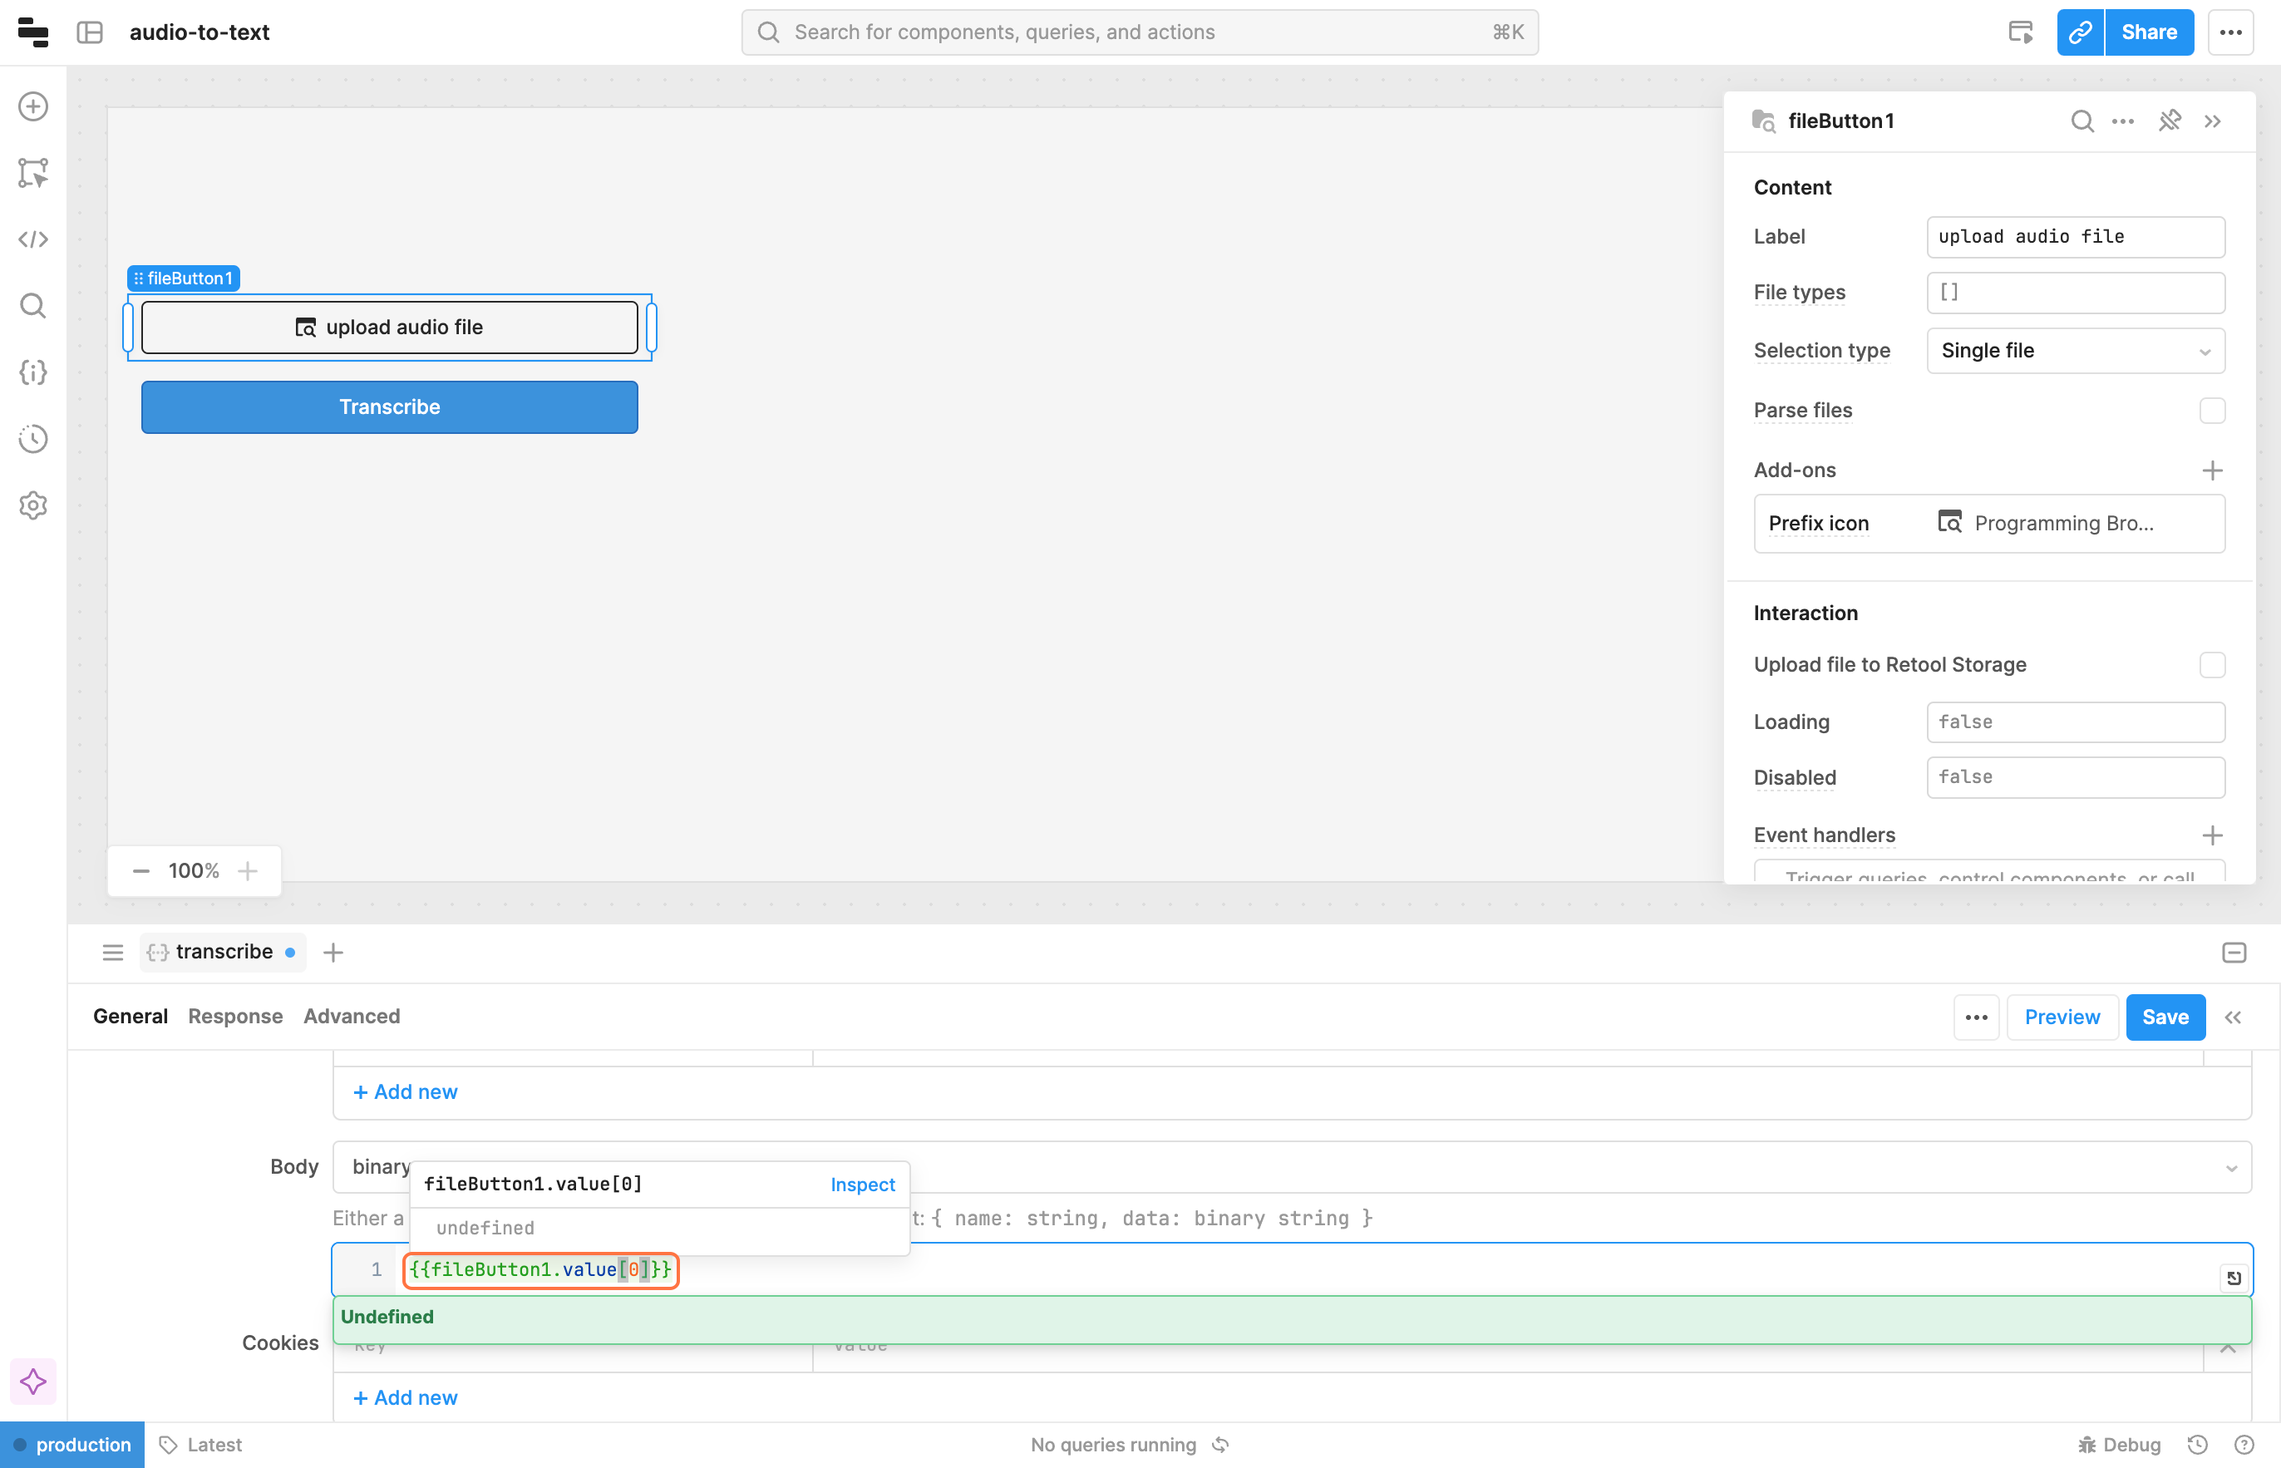The height and width of the screenshot is (1468, 2281).
Task: Open the Add component plus icon in sidebar
Action: click(x=33, y=106)
